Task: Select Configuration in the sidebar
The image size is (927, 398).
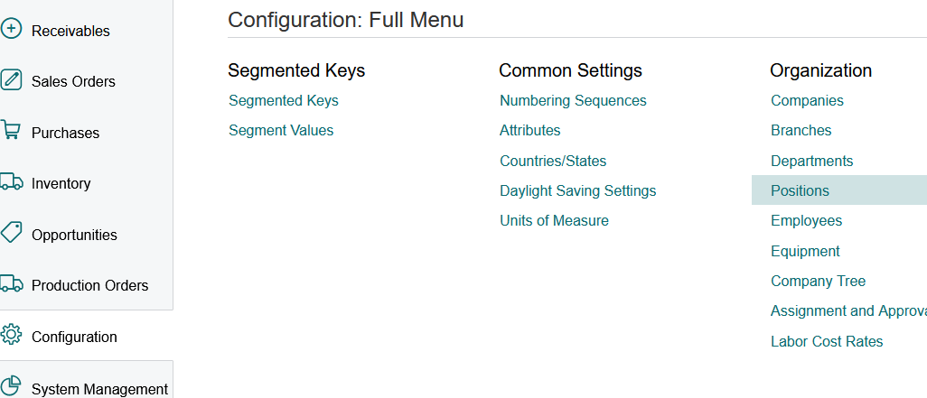Action: pyautogui.click(x=74, y=337)
